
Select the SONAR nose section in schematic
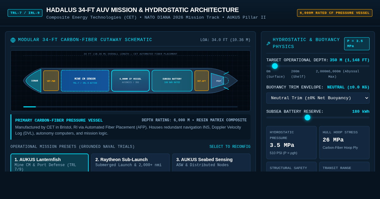[x=34, y=81]
